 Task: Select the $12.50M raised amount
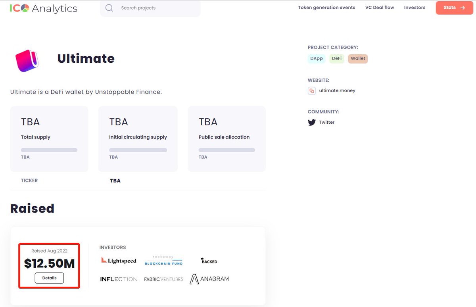tap(50, 263)
